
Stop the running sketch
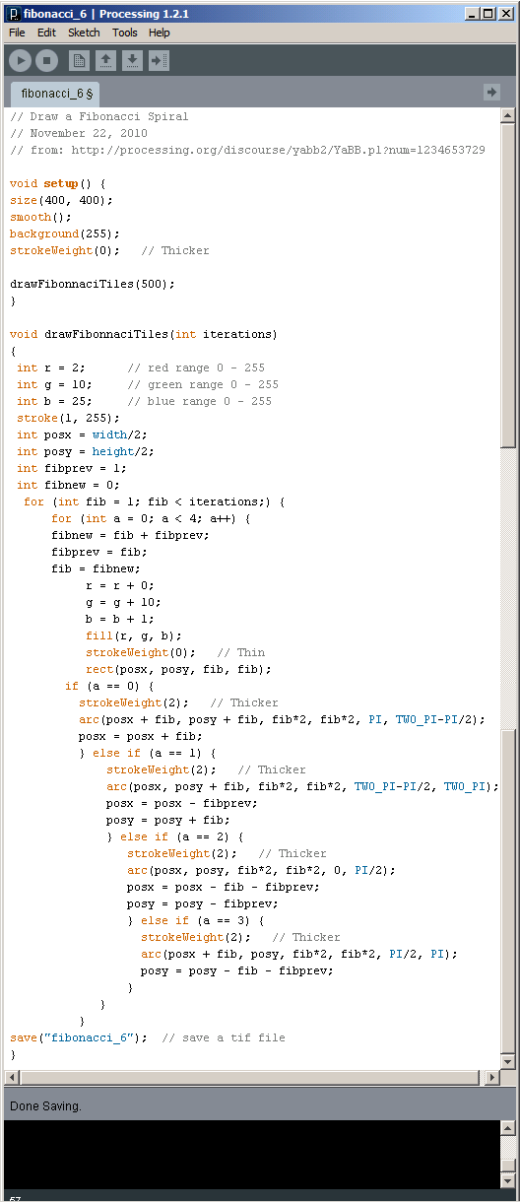click(46, 61)
